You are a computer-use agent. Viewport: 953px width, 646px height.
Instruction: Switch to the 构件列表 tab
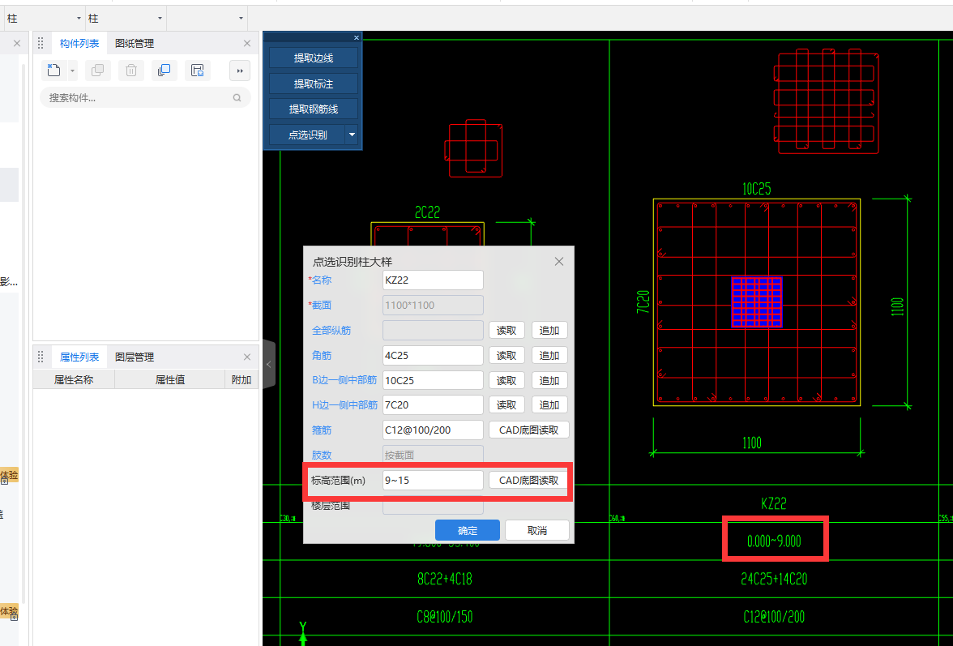79,43
